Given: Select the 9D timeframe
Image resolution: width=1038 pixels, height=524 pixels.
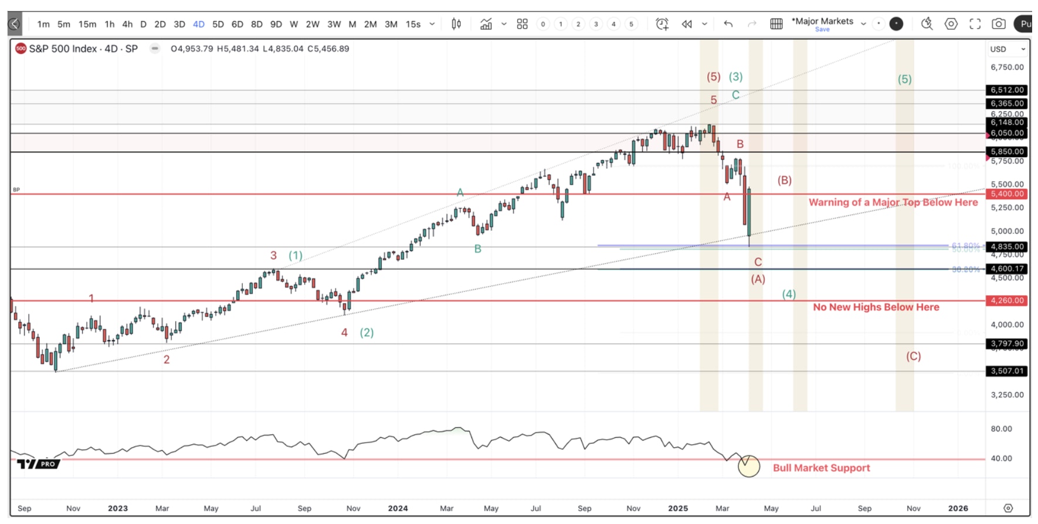Looking at the screenshot, I should coord(276,24).
